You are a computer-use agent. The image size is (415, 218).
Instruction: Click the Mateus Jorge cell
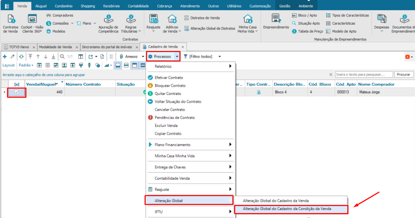click(x=386, y=92)
